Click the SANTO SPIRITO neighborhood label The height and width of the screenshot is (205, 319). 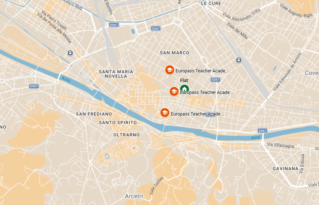click(x=118, y=123)
